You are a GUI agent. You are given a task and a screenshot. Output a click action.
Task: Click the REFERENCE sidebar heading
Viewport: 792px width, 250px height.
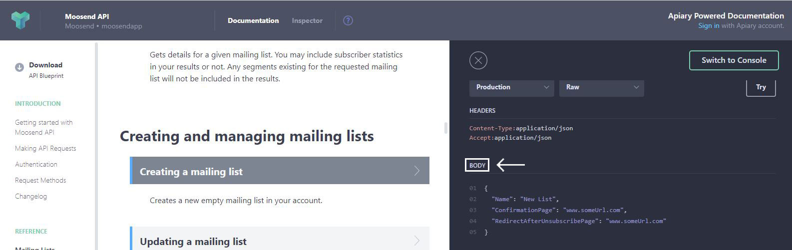pyautogui.click(x=31, y=232)
